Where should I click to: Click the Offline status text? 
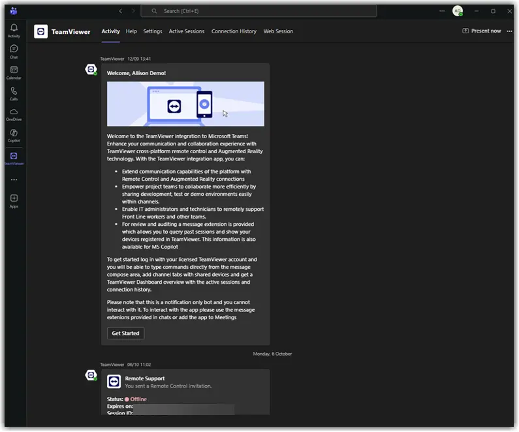tap(138, 399)
